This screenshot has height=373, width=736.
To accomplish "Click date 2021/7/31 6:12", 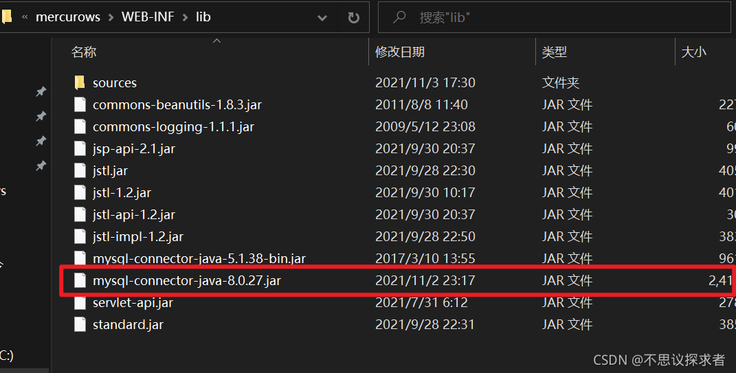I will tap(421, 303).
